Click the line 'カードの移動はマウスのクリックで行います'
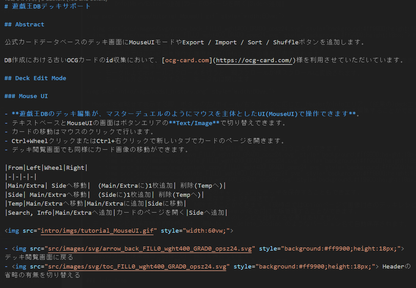The height and width of the screenshot is (288, 416). coord(83,132)
